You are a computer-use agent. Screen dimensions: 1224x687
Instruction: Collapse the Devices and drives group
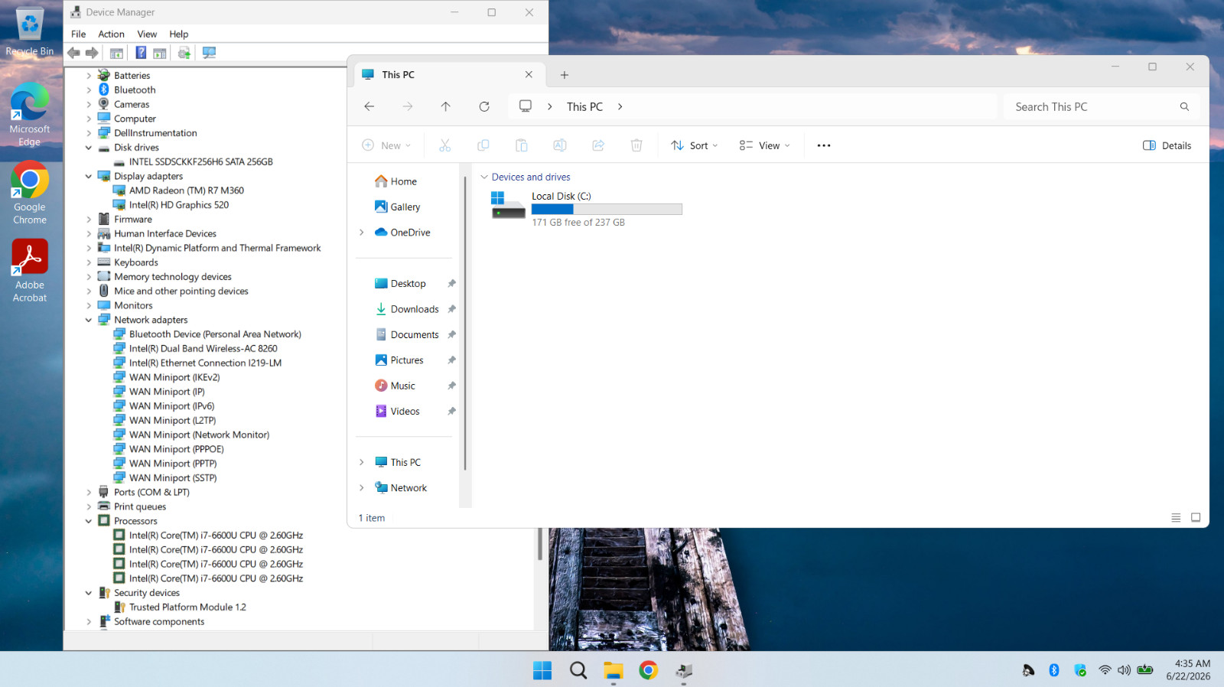pyautogui.click(x=483, y=177)
